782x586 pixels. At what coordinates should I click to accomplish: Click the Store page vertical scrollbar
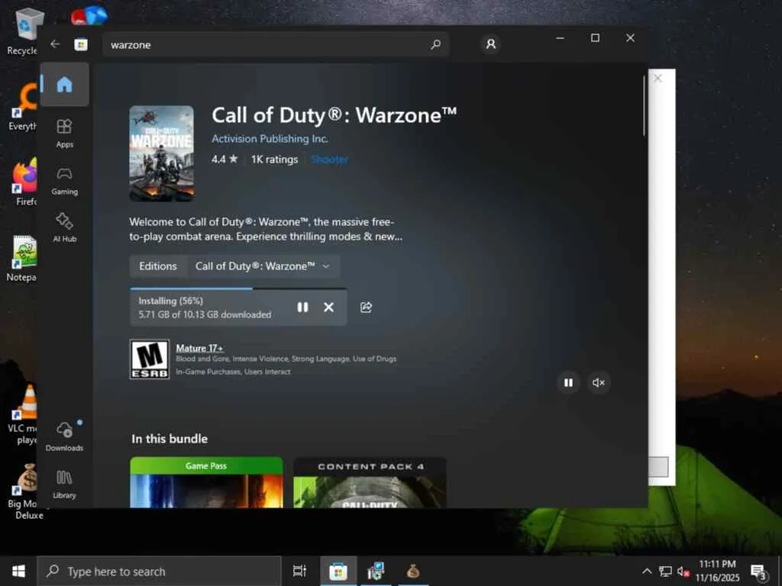[x=644, y=105]
